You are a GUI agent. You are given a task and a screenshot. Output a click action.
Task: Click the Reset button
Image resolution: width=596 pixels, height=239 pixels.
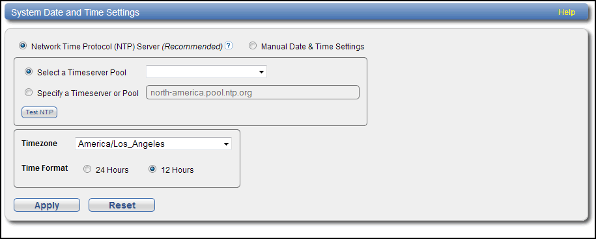click(122, 205)
